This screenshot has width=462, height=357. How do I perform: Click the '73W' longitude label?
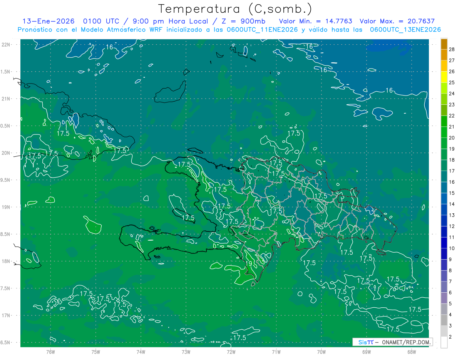click(186, 352)
